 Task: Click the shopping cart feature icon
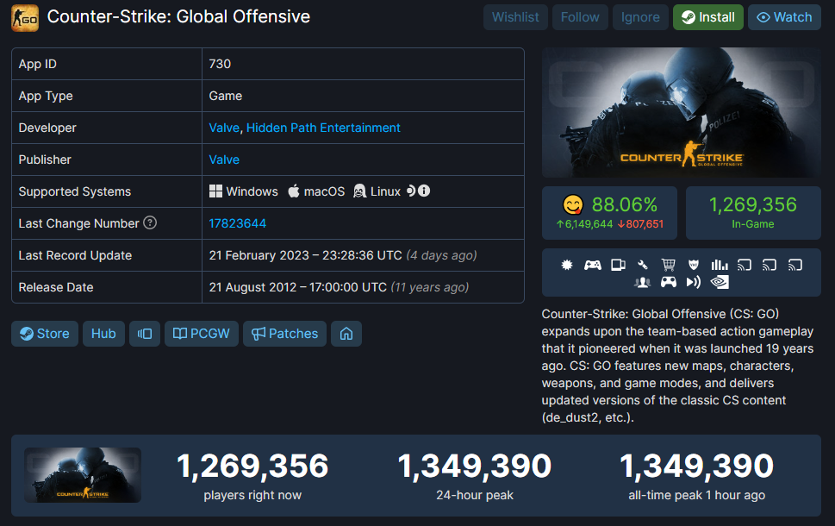668,265
